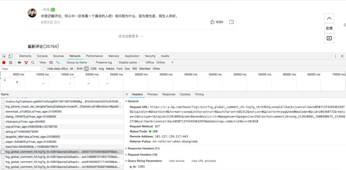Switch to the Performance tab
Screen dimensions: 346x170
[95, 56]
